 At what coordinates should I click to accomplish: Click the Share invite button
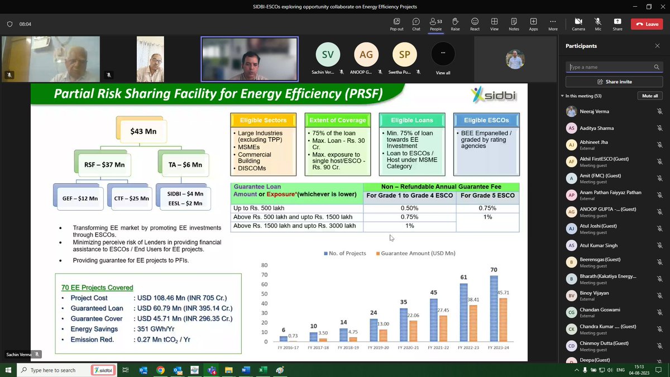point(614,82)
